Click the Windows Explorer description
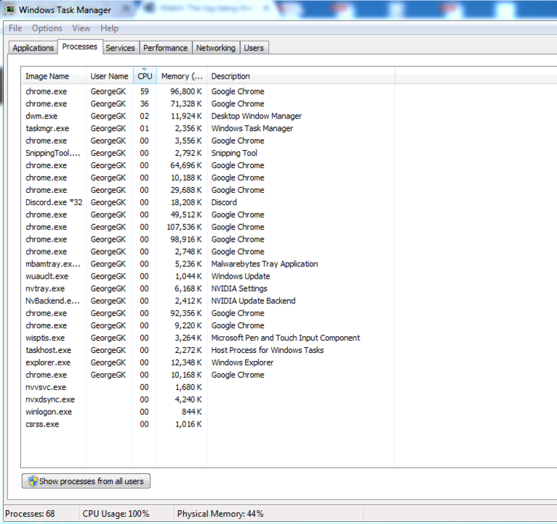Image resolution: width=557 pixels, height=524 pixels. (x=242, y=362)
